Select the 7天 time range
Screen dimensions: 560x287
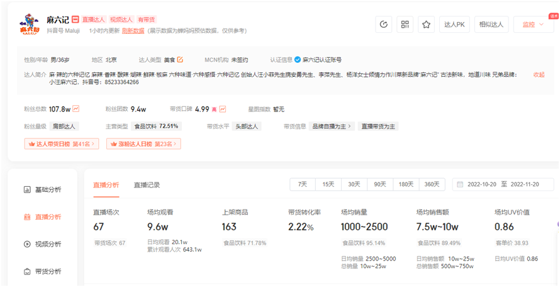(303, 184)
